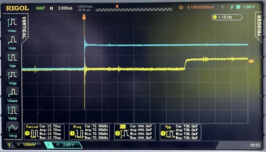Image resolution: width=266 pixels, height=152 pixels.
Task: Select the delay value 6.16000000us
Action: point(200,7)
